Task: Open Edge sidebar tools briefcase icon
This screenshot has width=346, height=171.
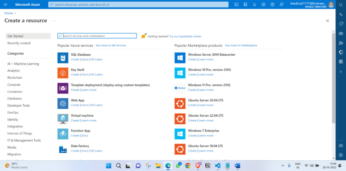Action: tap(341, 33)
